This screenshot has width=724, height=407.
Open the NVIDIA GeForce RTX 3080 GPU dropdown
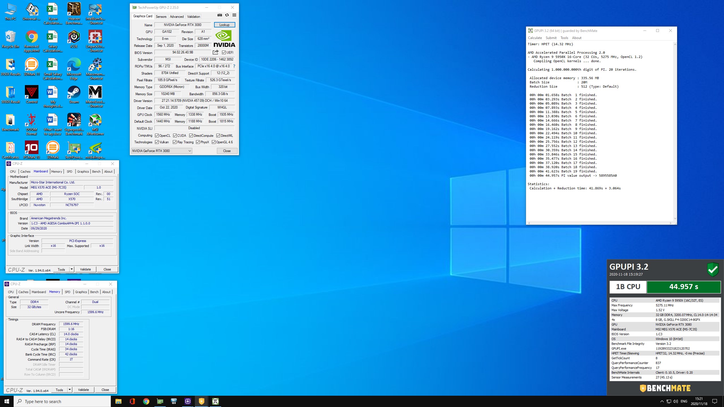tap(162, 151)
